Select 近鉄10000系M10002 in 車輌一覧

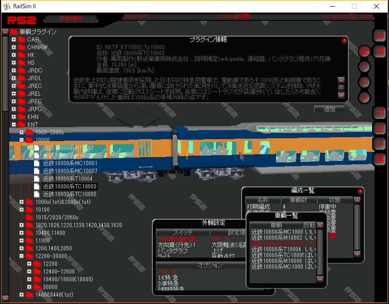pos(284,238)
